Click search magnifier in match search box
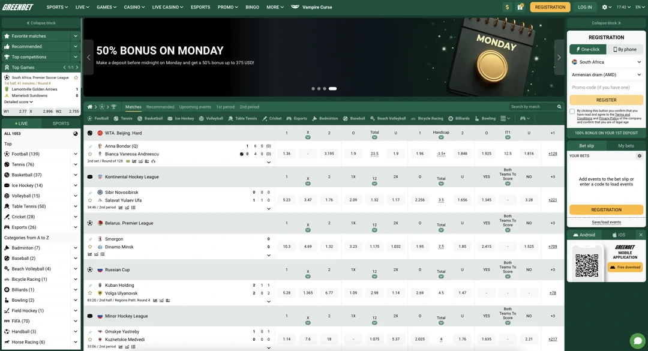 (559, 107)
